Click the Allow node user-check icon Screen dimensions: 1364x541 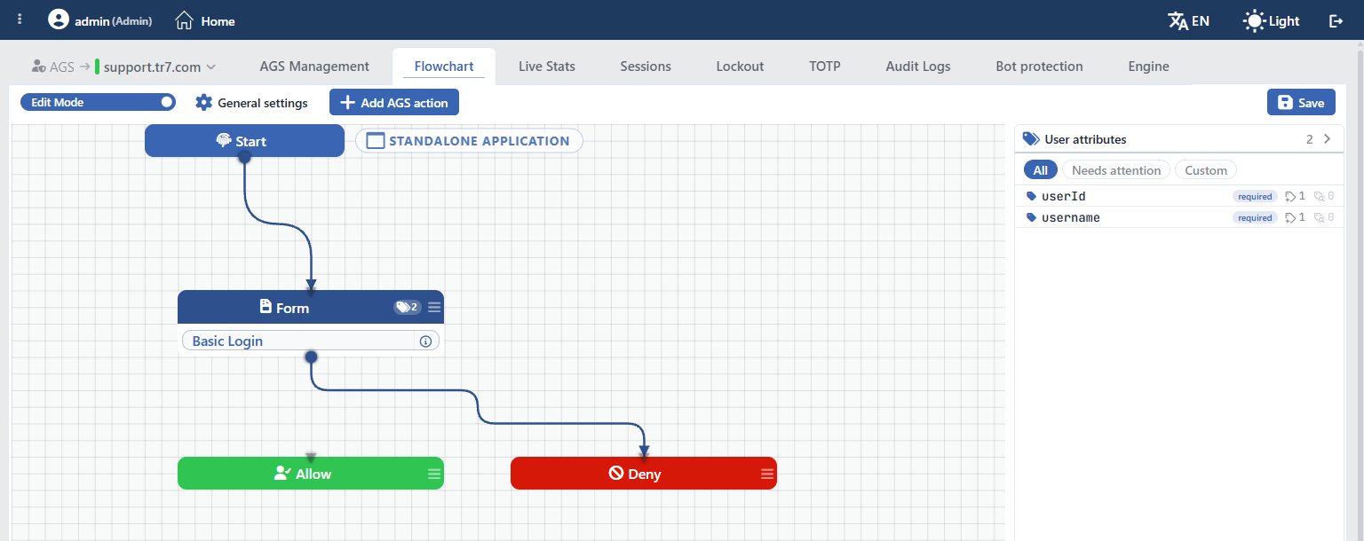(x=282, y=474)
